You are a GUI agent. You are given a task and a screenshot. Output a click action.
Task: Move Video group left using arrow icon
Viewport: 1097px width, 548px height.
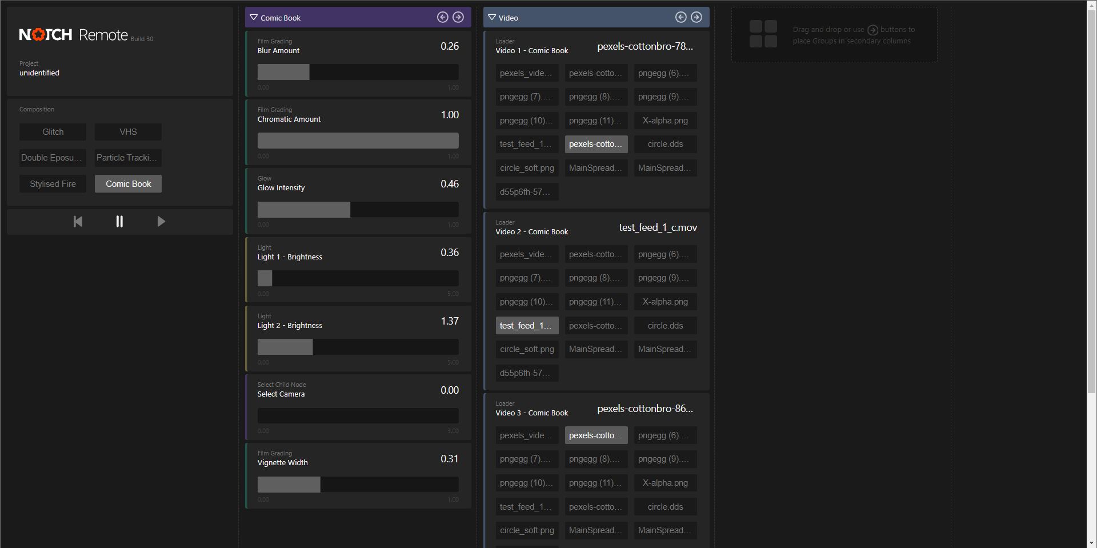[x=681, y=17]
